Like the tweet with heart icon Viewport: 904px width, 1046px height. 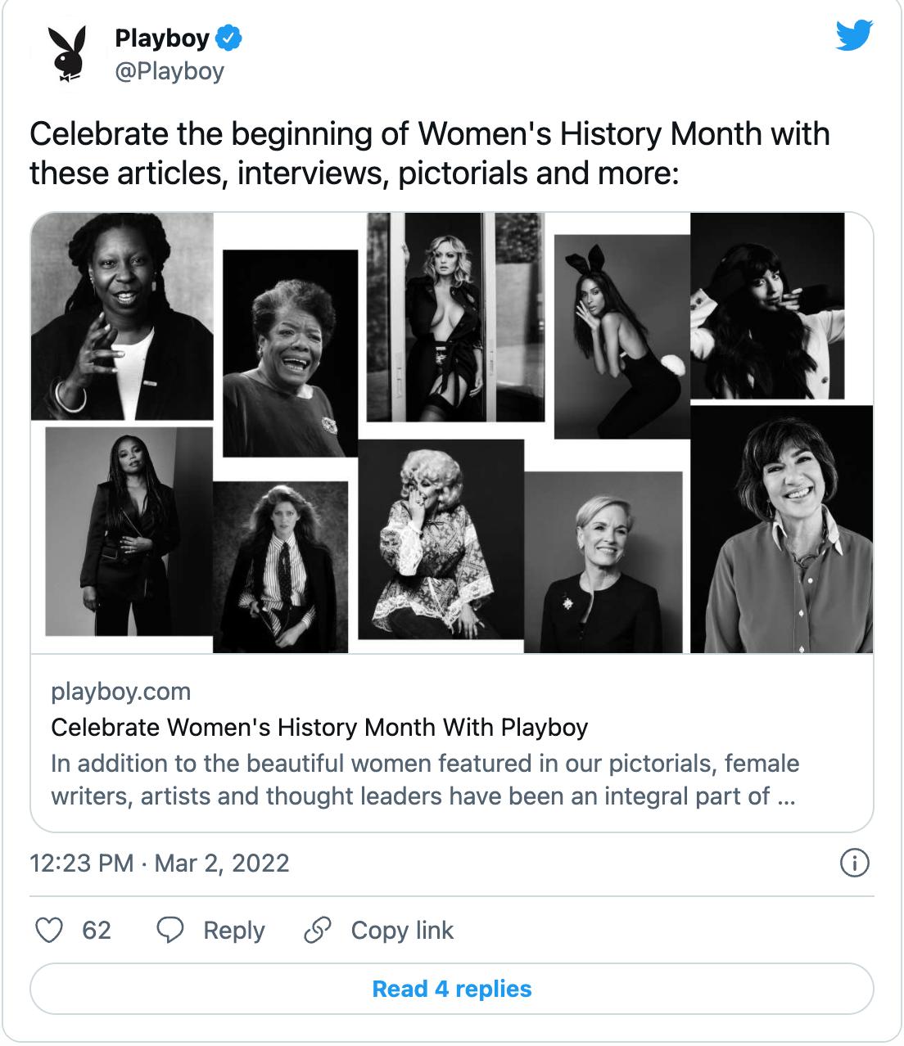pos(50,930)
